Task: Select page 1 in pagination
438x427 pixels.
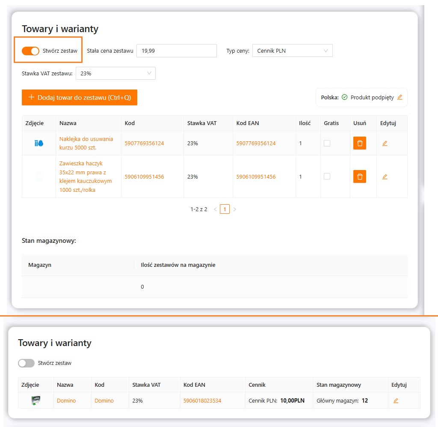Action: coord(225,209)
